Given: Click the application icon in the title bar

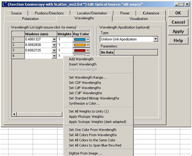Looking at the screenshot, I should click(x=5, y=4).
